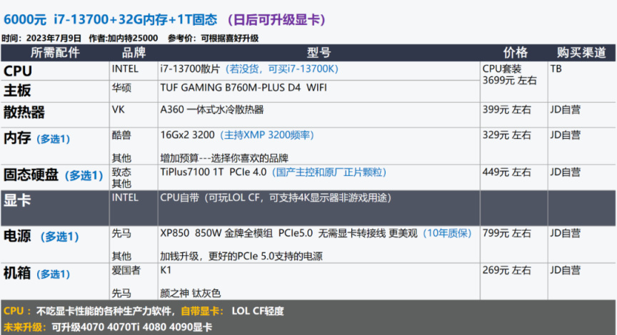Click the '269元 左右' price

(x=507, y=270)
